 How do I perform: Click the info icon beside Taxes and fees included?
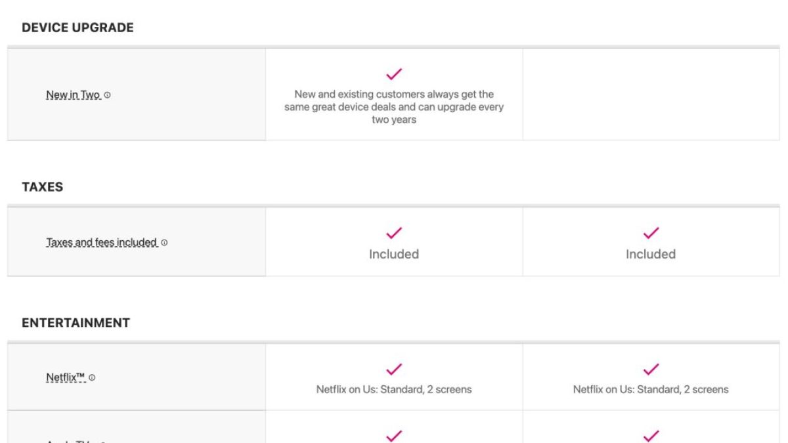(x=164, y=243)
